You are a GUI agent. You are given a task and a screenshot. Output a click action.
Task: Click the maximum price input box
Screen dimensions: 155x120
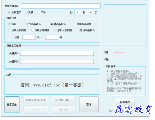coord(52,37)
